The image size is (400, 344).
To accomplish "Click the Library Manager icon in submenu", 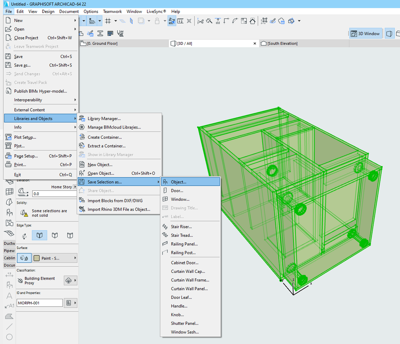I will click(x=82, y=118).
